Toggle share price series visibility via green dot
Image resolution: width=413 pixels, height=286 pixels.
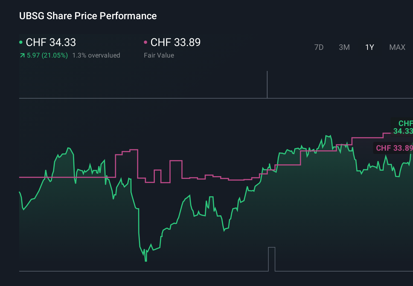click(x=21, y=42)
